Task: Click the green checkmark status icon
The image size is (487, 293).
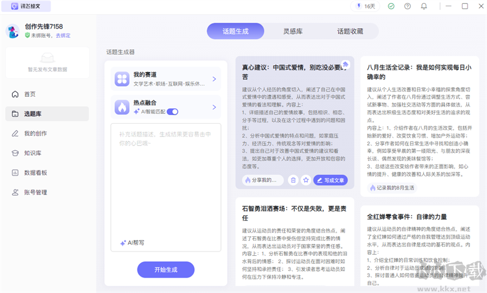Action: [x=391, y=7]
